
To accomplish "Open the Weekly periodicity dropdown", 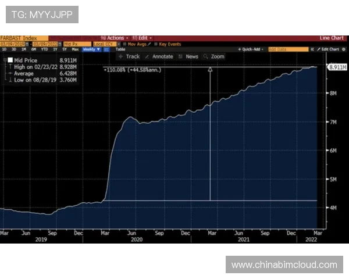I will pos(91,49).
